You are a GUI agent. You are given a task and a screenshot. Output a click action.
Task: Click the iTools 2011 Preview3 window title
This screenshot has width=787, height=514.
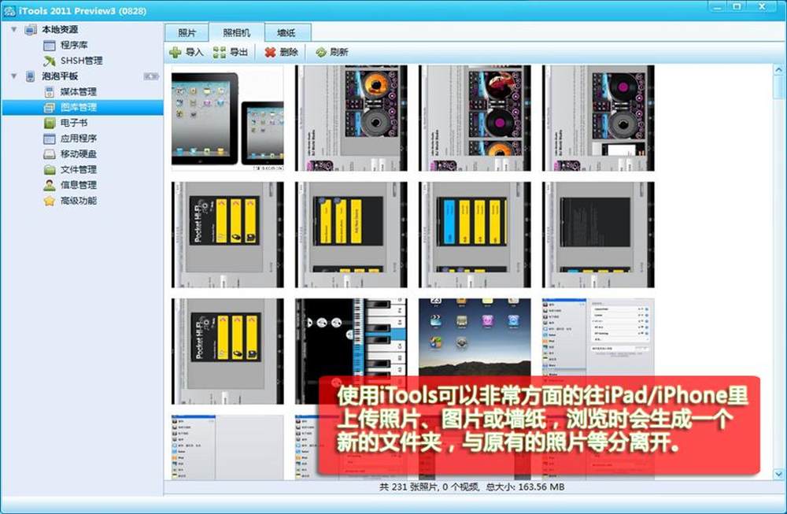(83, 10)
